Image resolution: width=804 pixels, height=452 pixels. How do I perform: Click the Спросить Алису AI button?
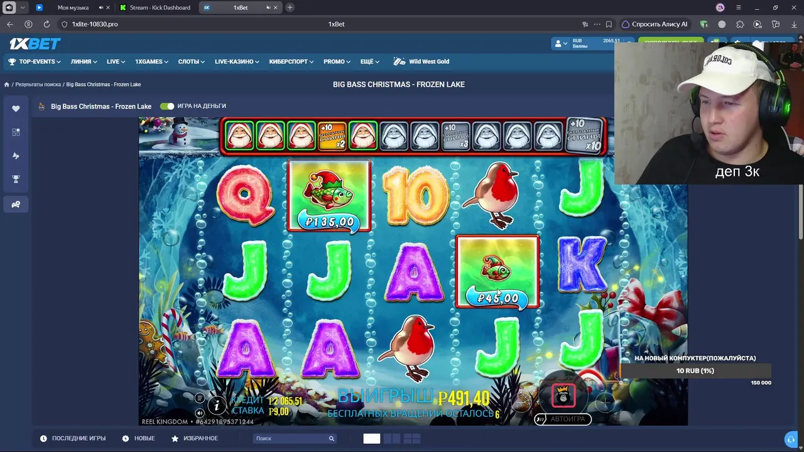(x=655, y=24)
